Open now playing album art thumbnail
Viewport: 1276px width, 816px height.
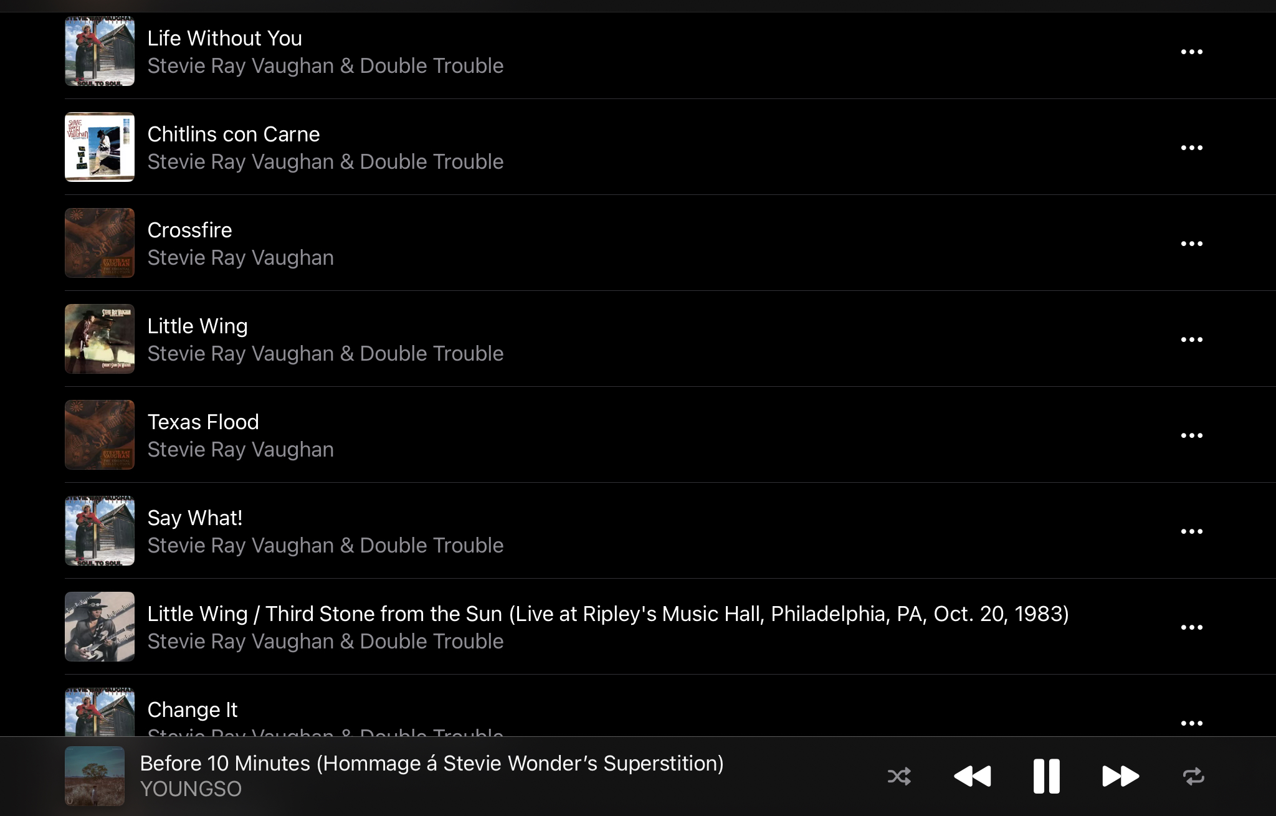pos(95,776)
